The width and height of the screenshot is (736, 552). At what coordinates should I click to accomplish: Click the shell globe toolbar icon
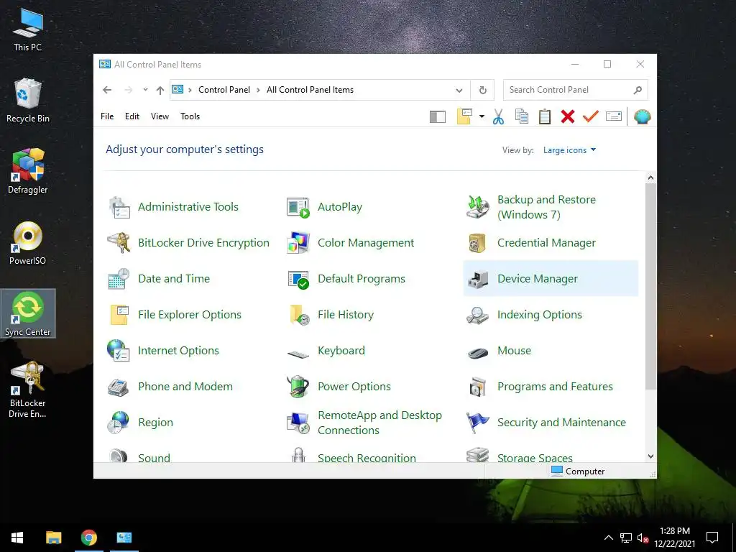point(642,116)
